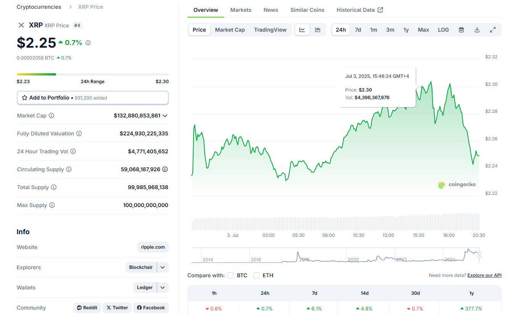Click the info icon beside the 0.7% price change
515x315 pixels.
click(x=88, y=43)
